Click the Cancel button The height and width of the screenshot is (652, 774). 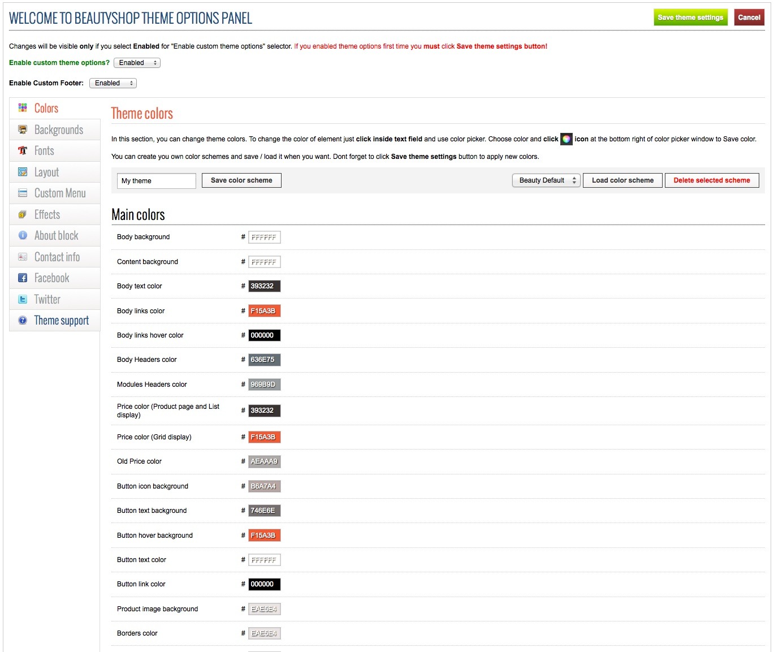(x=749, y=18)
